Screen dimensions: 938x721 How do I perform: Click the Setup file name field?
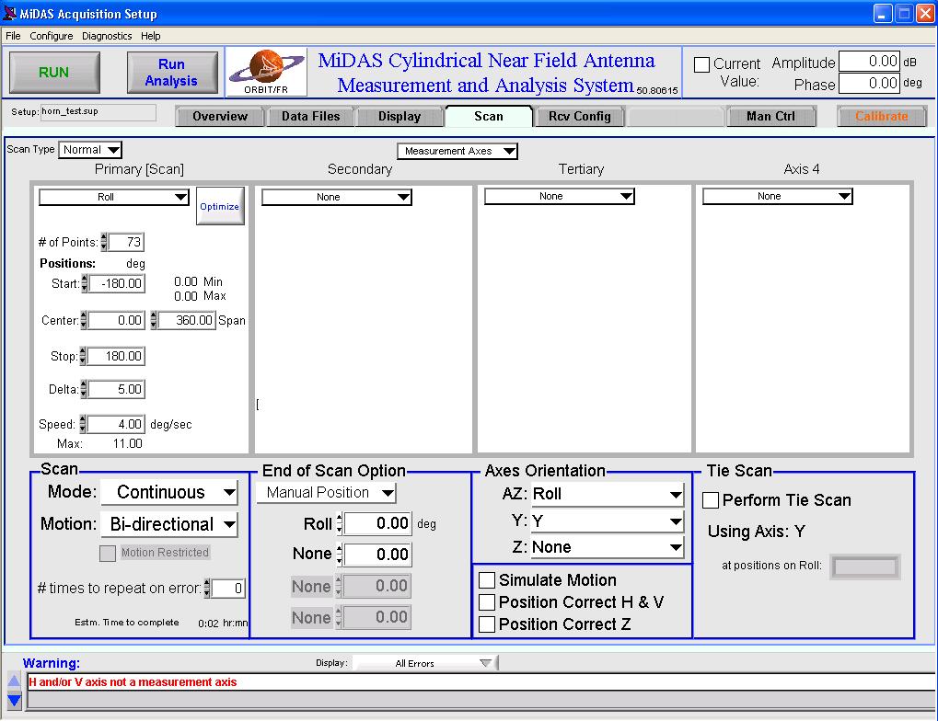pos(98,112)
